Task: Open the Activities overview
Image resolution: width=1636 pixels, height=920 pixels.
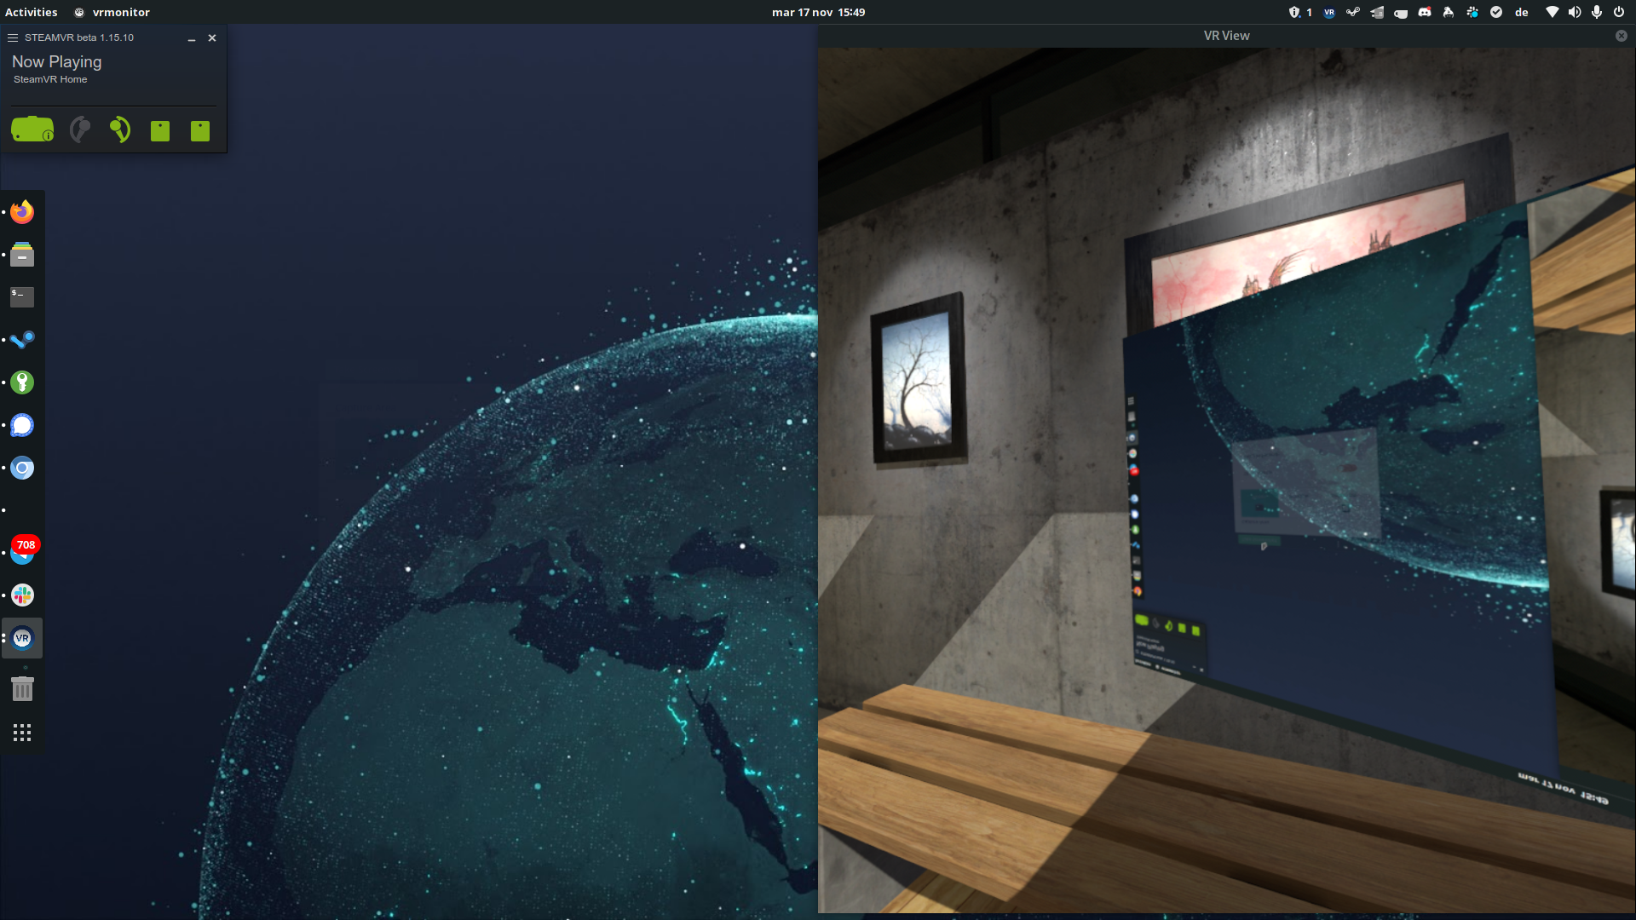Action: click(x=32, y=12)
